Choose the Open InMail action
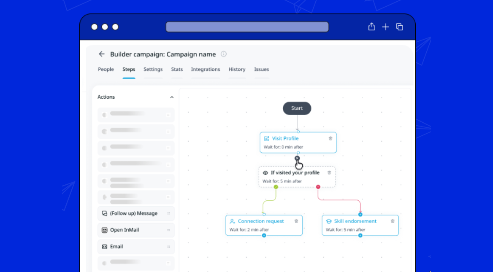This screenshot has height=272, width=493. click(136, 230)
